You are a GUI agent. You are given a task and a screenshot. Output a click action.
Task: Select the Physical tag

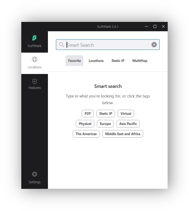pyautogui.click(x=85, y=124)
